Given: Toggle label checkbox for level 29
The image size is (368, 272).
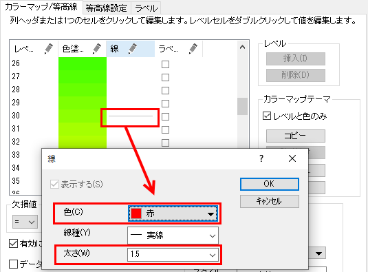Looking at the screenshot, I should [166, 103].
